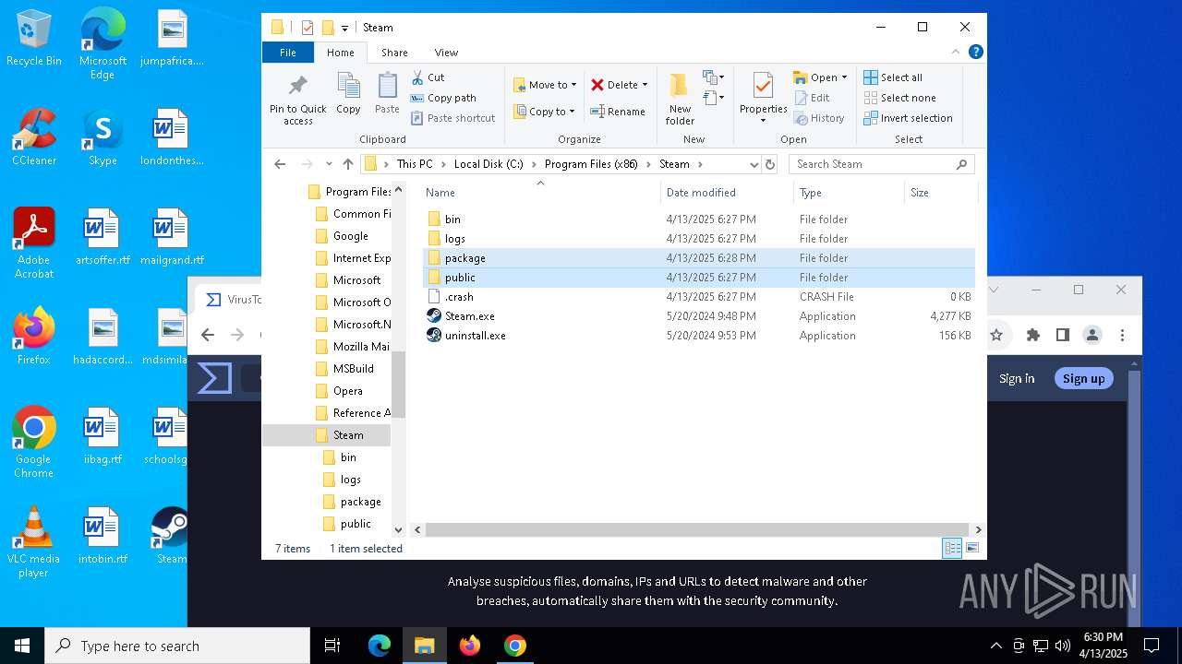Screen dimensions: 1182x664
Task: Collapse the ribbon with the chevron
Action: click(x=956, y=53)
